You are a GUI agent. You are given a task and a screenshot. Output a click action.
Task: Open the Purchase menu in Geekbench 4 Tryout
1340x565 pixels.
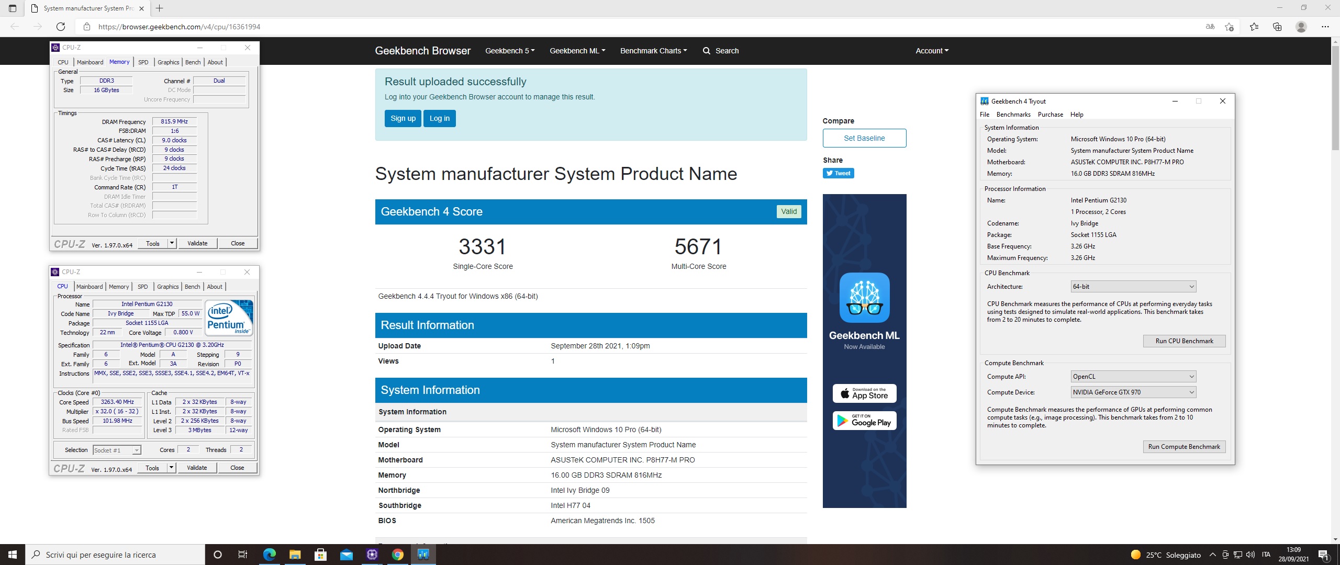click(1051, 115)
